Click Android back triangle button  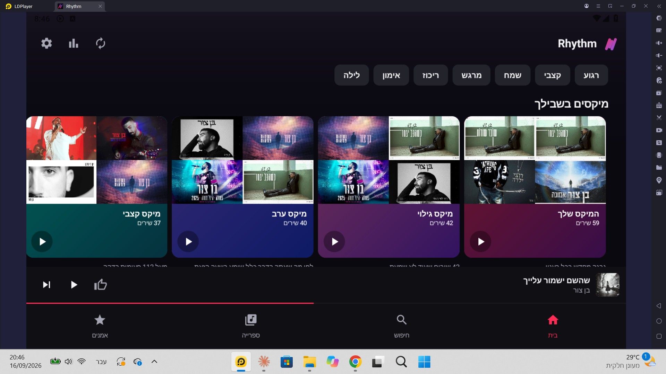659,306
